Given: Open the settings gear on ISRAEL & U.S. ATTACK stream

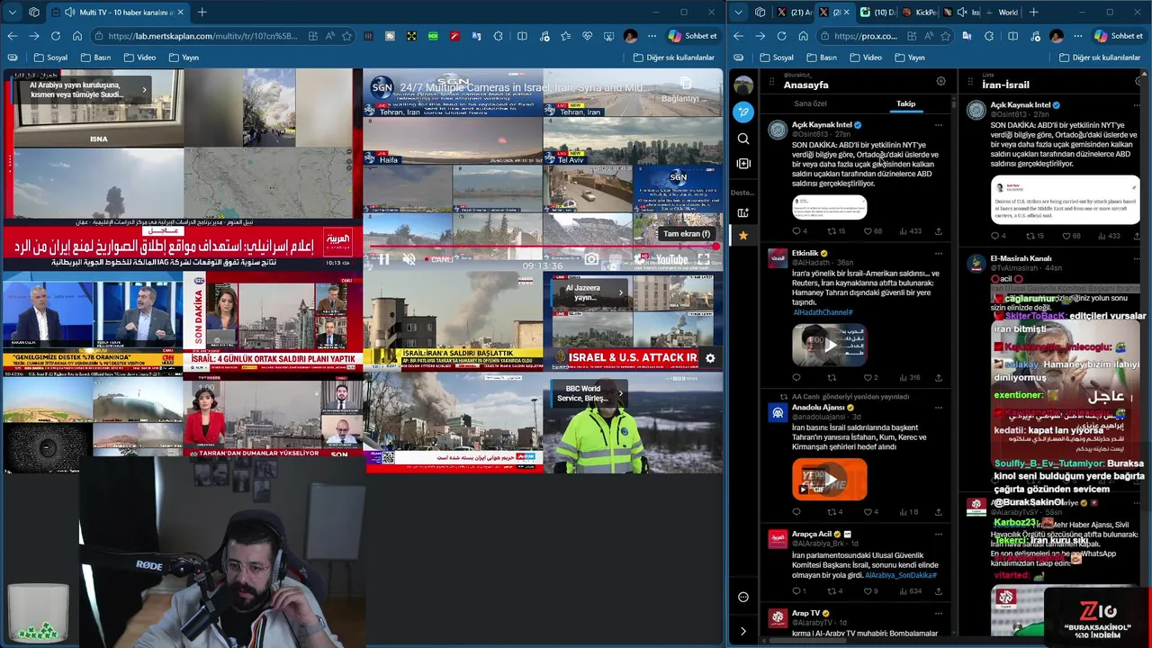Looking at the screenshot, I should click(710, 358).
